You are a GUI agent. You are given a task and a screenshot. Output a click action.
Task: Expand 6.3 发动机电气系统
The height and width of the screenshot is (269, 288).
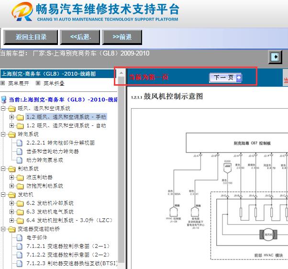(x=12, y=212)
